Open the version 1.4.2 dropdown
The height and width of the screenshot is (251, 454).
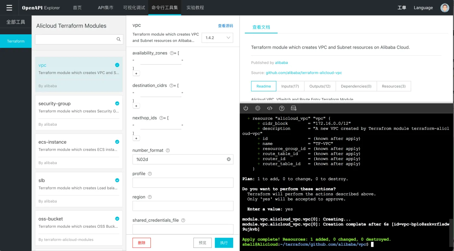point(217,38)
